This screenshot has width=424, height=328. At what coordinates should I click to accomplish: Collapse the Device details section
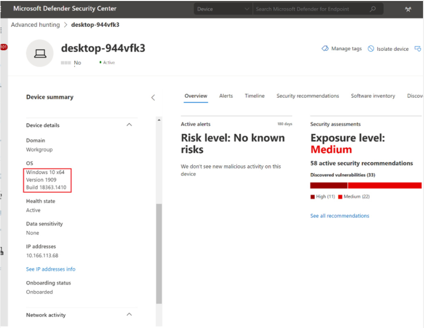click(x=129, y=125)
